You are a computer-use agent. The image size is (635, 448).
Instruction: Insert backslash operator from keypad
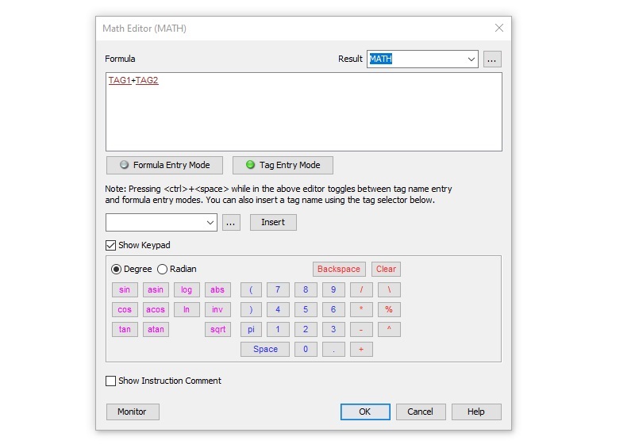(x=389, y=289)
